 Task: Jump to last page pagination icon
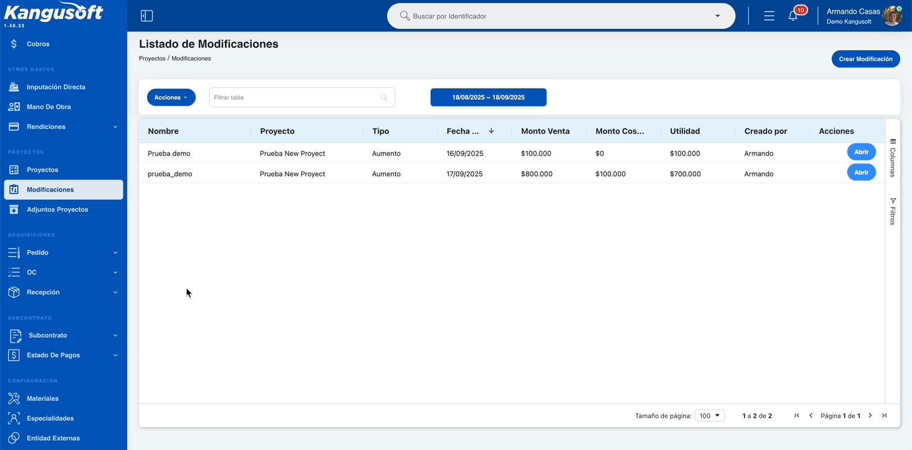tap(884, 415)
